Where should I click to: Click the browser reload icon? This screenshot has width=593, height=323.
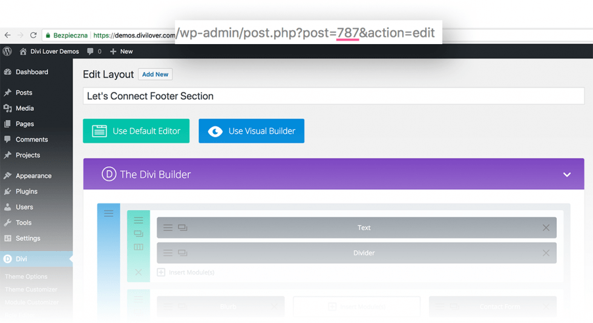(33, 36)
